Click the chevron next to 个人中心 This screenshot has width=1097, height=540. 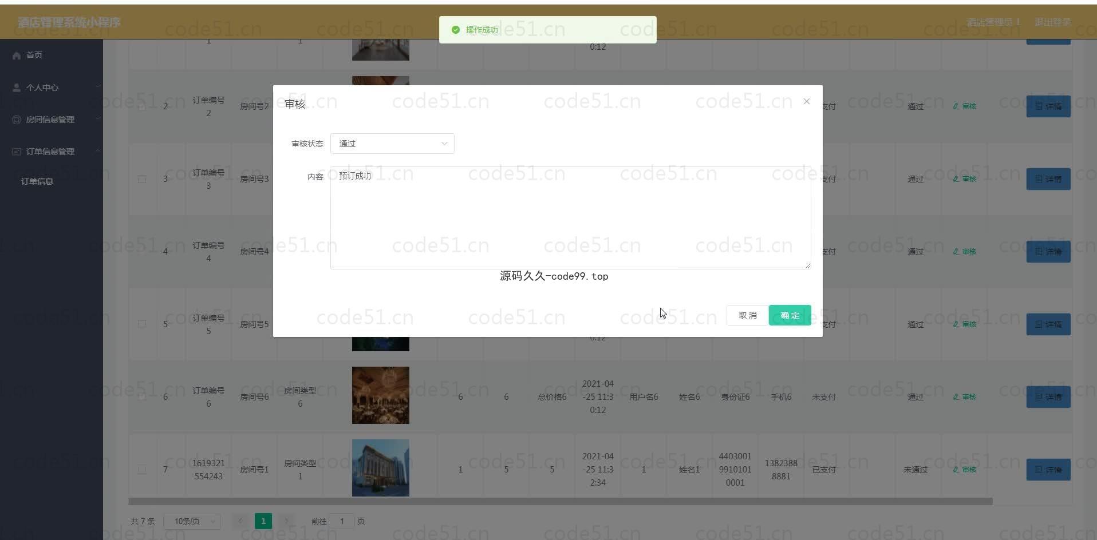[98, 87]
